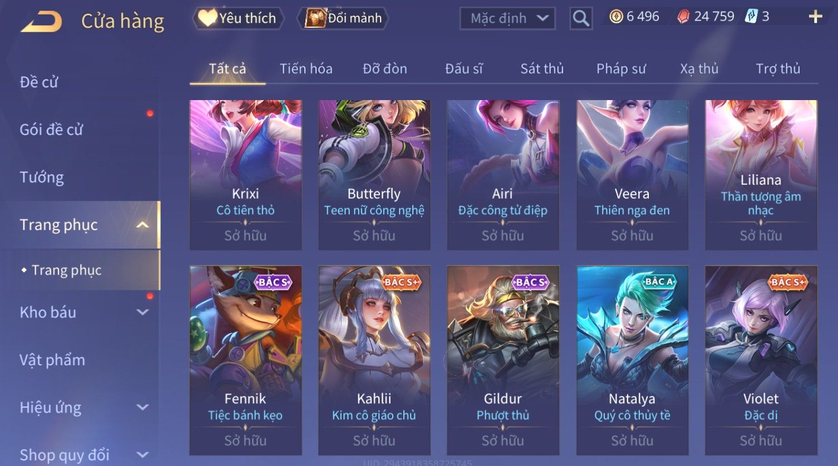
Task: Open Fennik Tiệc bánh kẹo skin card
Action: [245, 360]
